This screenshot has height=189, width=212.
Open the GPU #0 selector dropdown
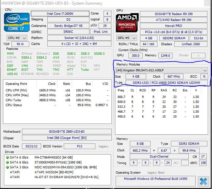pos(127,38)
